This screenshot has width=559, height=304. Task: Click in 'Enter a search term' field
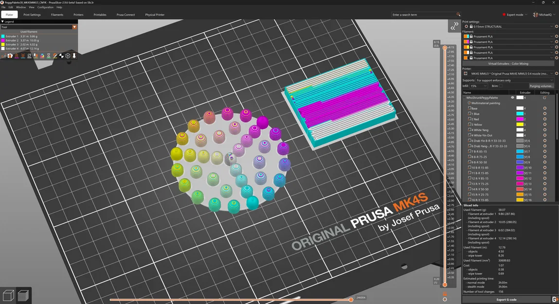[424, 15]
